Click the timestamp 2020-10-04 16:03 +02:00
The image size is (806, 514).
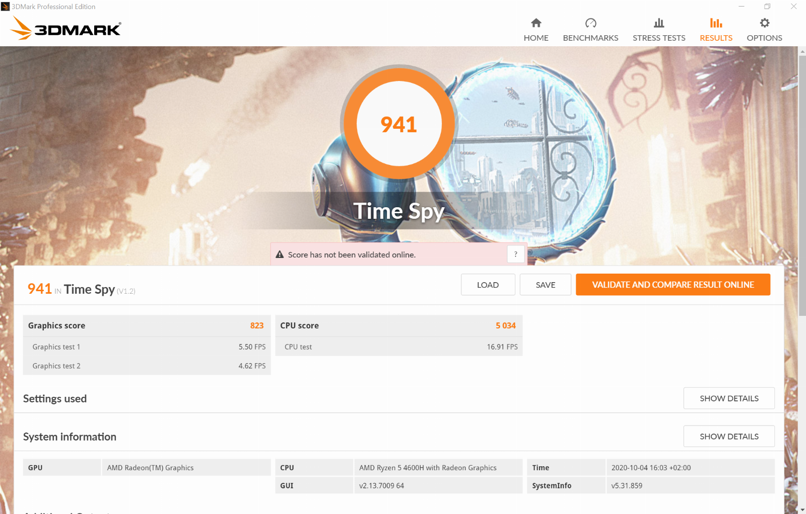(651, 468)
